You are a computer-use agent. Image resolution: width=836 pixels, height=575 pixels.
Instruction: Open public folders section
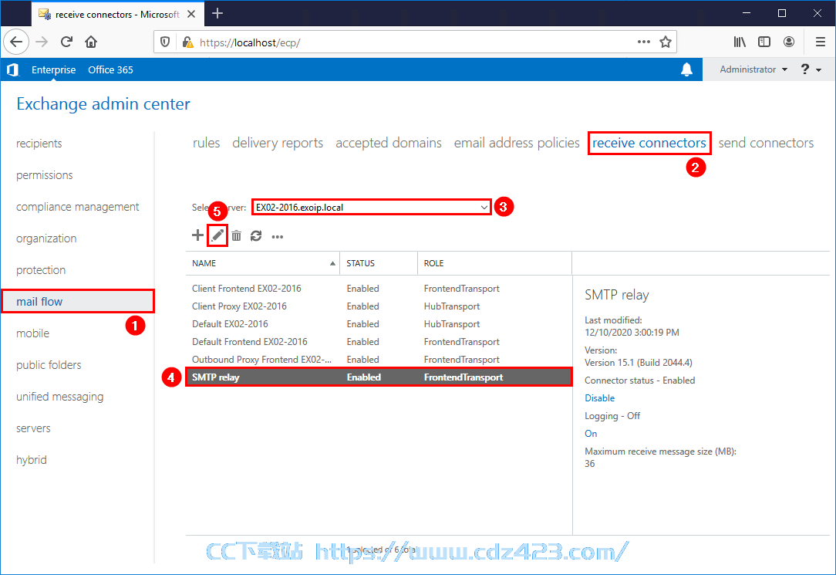(x=49, y=365)
